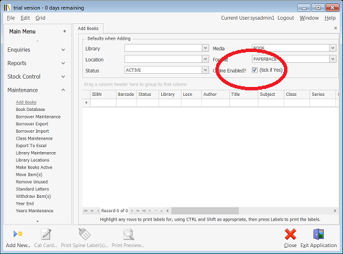Image resolution: width=343 pixels, height=254 pixels.
Task: Go to next page of records
Action: click(x=138, y=211)
